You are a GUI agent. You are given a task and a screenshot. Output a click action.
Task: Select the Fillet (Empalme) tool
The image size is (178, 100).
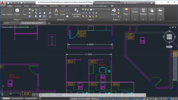pyautogui.click(x=44, y=13)
